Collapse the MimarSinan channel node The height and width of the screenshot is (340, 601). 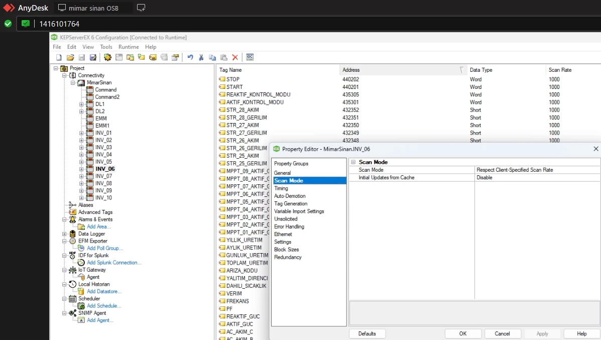click(73, 83)
